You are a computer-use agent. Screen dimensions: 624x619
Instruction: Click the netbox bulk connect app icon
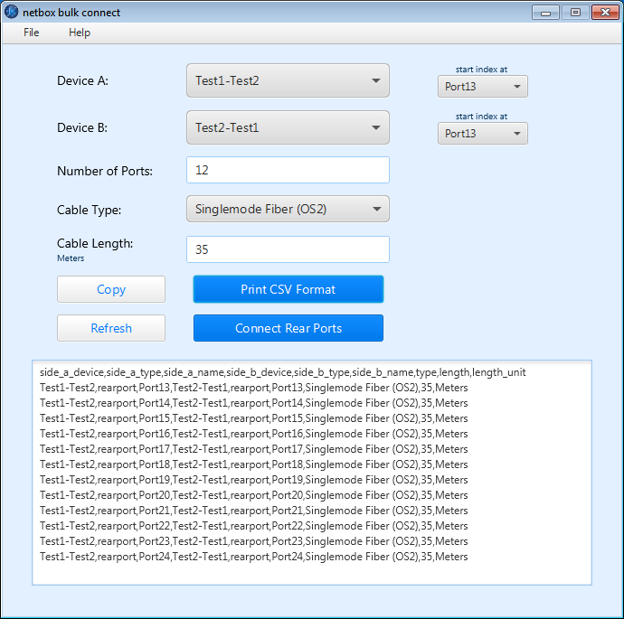point(11,12)
